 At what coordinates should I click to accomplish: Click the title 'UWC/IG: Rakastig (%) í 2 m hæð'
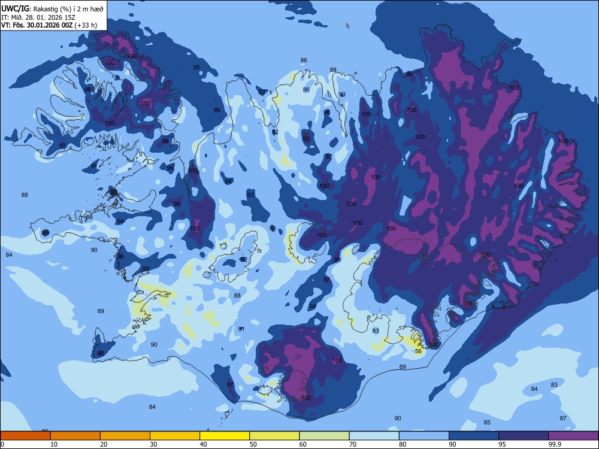pyautogui.click(x=52, y=8)
